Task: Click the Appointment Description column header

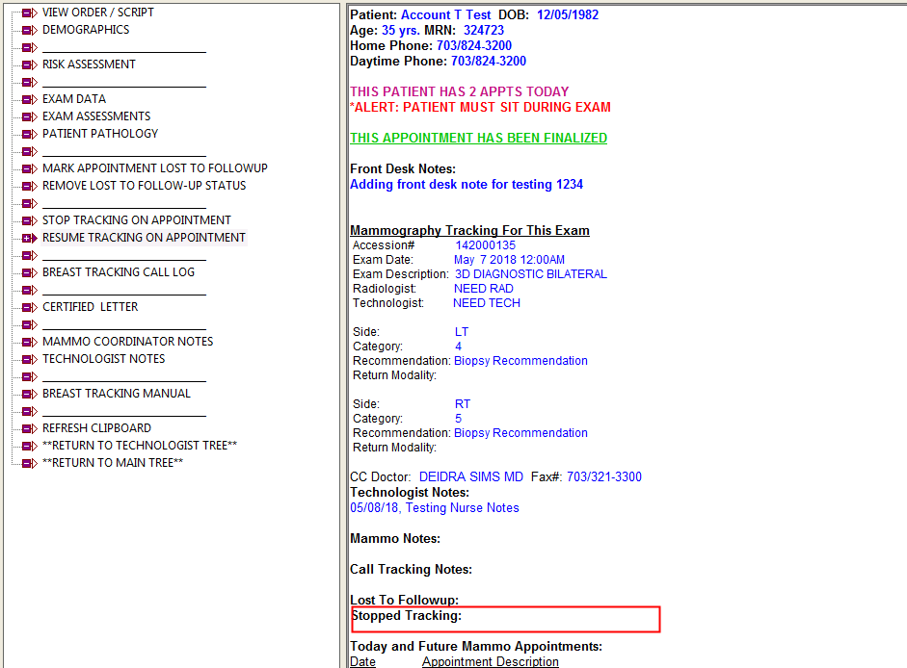Action: (x=490, y=661)
